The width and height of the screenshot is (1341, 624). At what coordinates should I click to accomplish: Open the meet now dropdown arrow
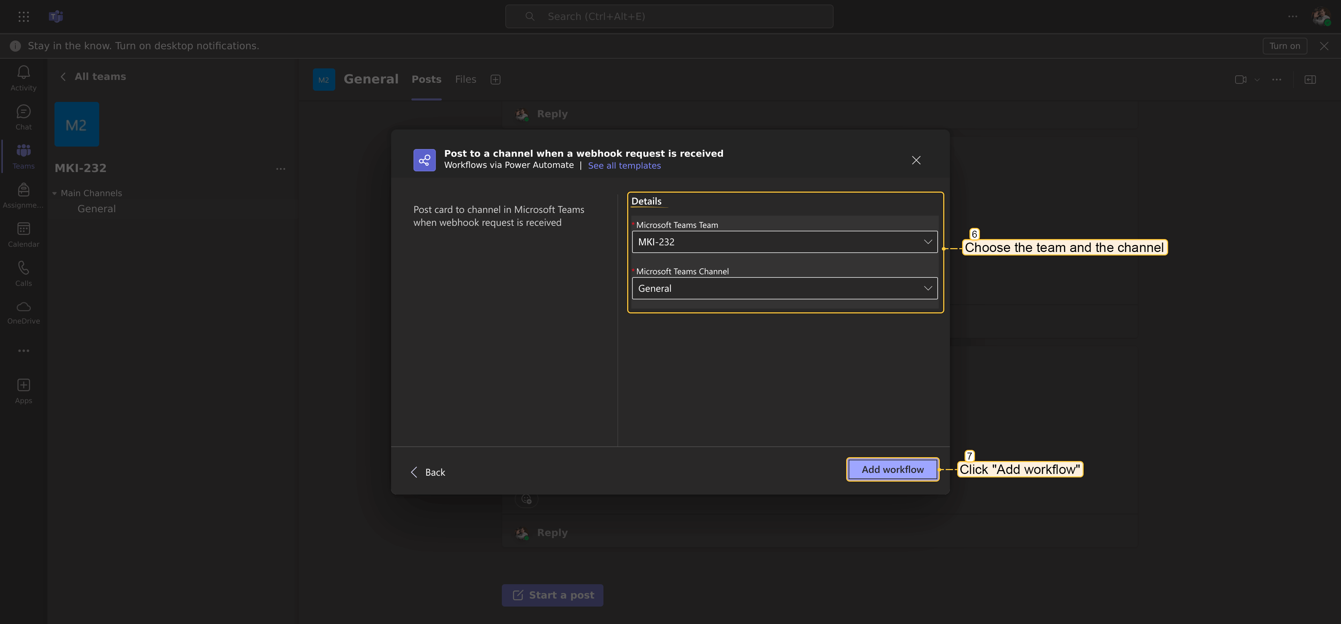pyautogui.click(x=1257, y=80)
